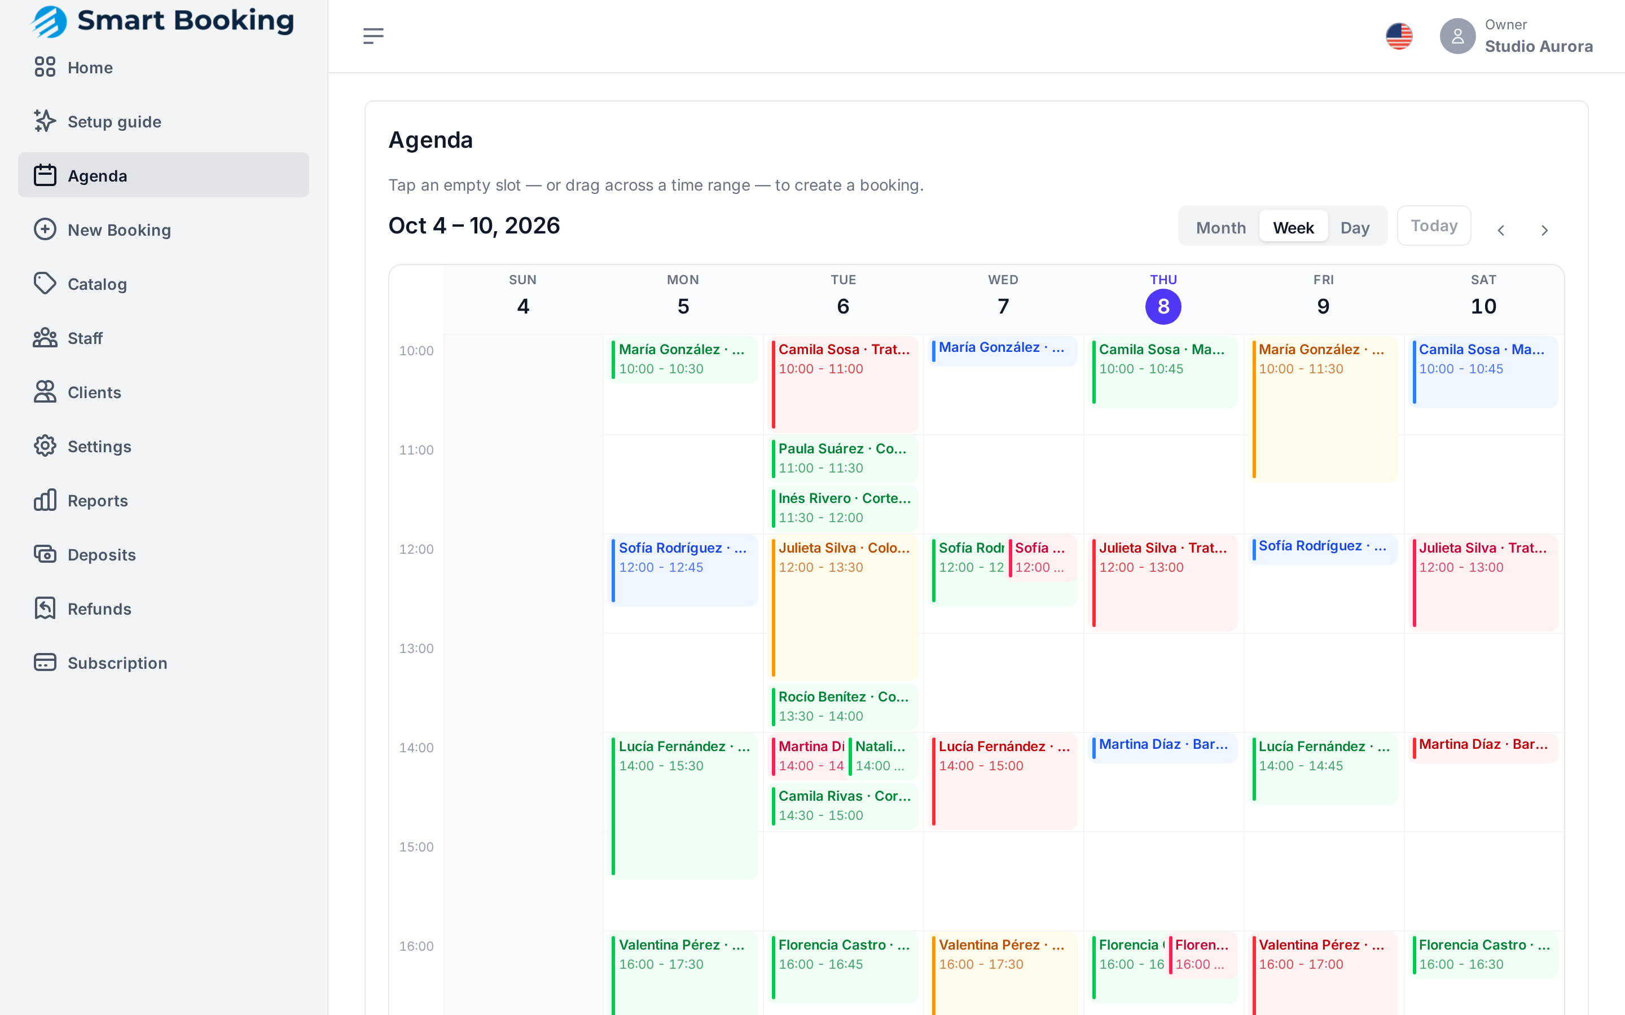Viewport: 1625px width, 1015px height.
Task: Open María González 10:00 - 11:30 Friday booking
Action: [x=1323, y=408]
